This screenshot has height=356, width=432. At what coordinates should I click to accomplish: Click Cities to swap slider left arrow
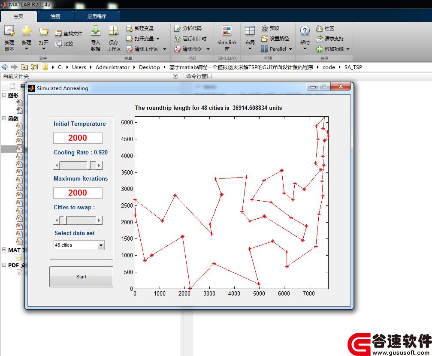coord(57,220)
